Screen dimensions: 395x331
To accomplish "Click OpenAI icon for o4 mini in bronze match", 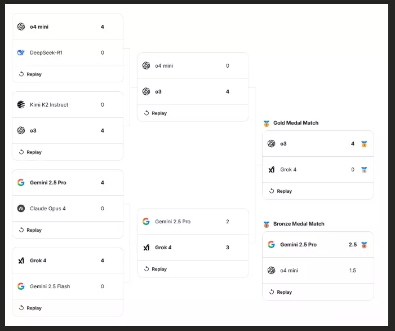I will coord(271,270).
